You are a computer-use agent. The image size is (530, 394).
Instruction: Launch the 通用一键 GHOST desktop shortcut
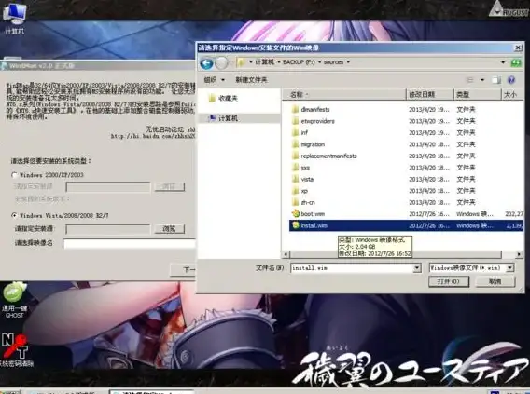15,300
